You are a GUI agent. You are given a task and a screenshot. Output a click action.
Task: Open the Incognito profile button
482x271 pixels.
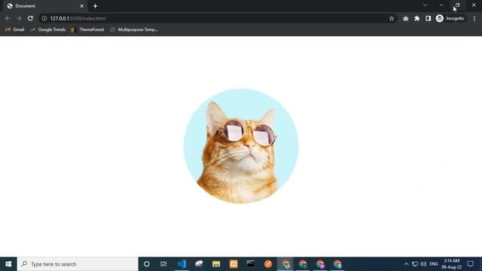pos(450,18)
